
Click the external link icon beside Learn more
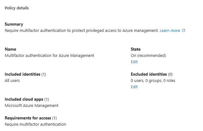click(x=184, y=31)
